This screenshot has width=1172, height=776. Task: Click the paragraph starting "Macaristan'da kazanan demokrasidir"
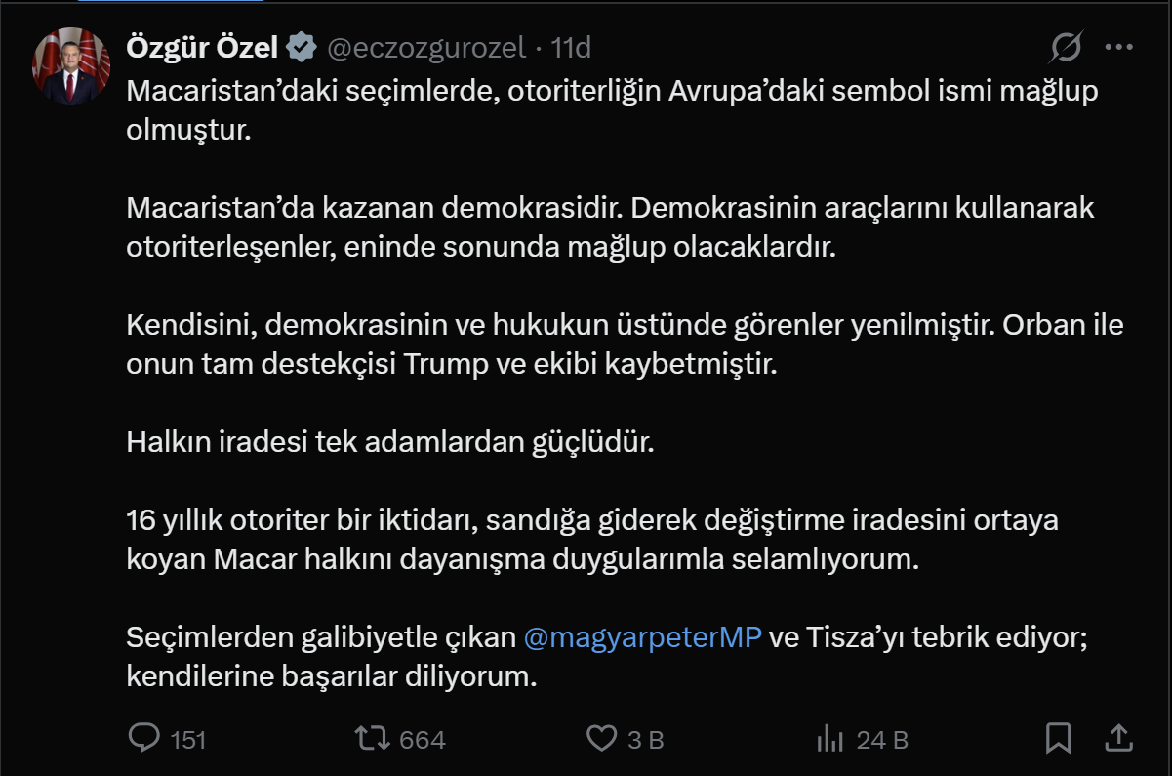click(611, 227)
